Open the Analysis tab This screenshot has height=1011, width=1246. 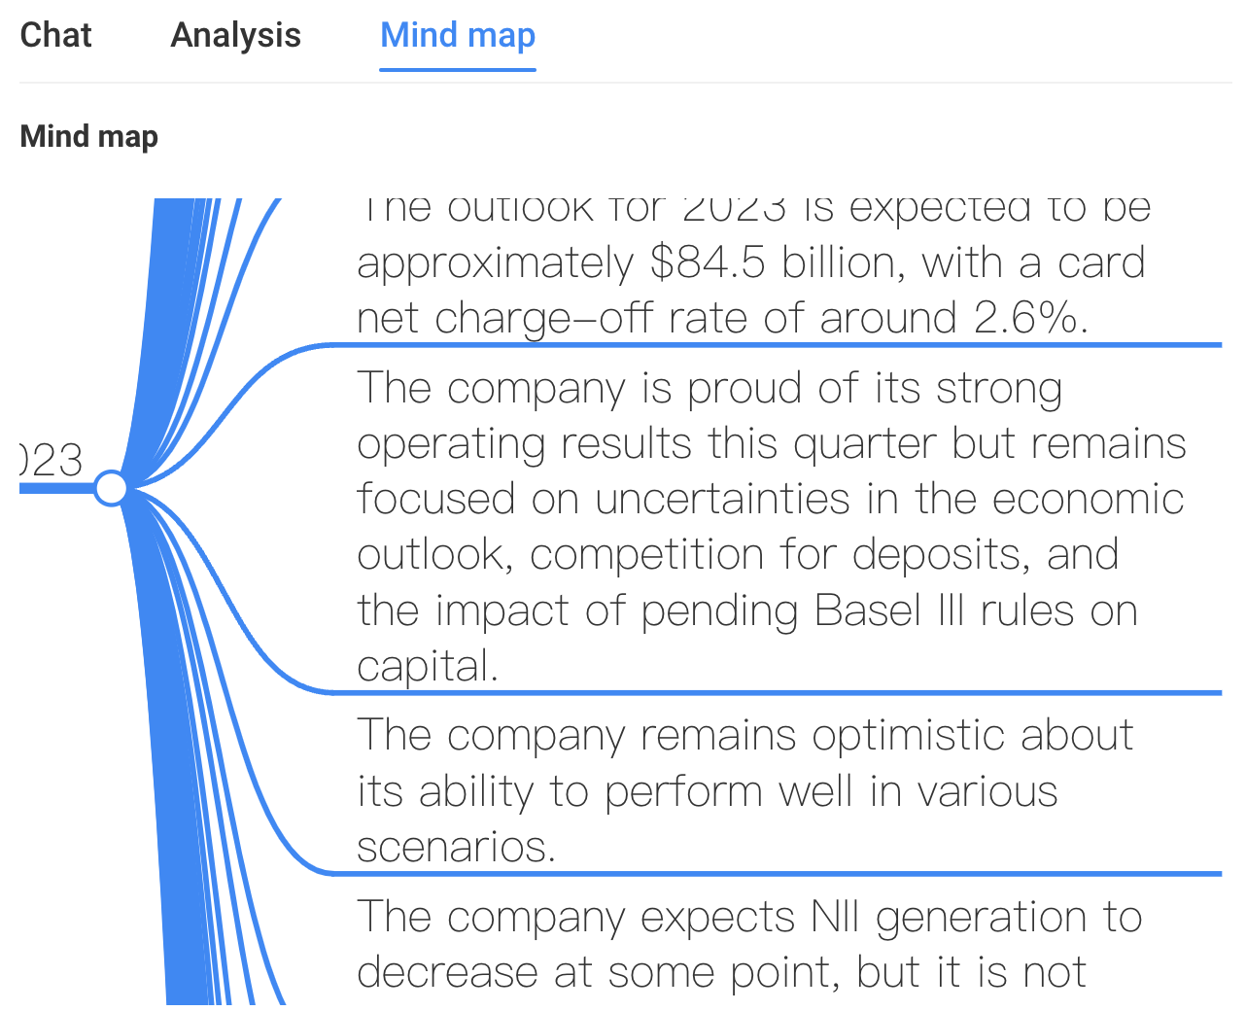(235, 35)
